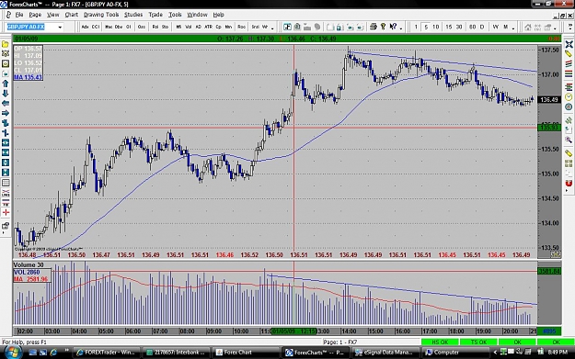The height and width of the screenshot is (359, 575).
Task: Expand the studies toolbar options arrow
Action: (272, 28)
